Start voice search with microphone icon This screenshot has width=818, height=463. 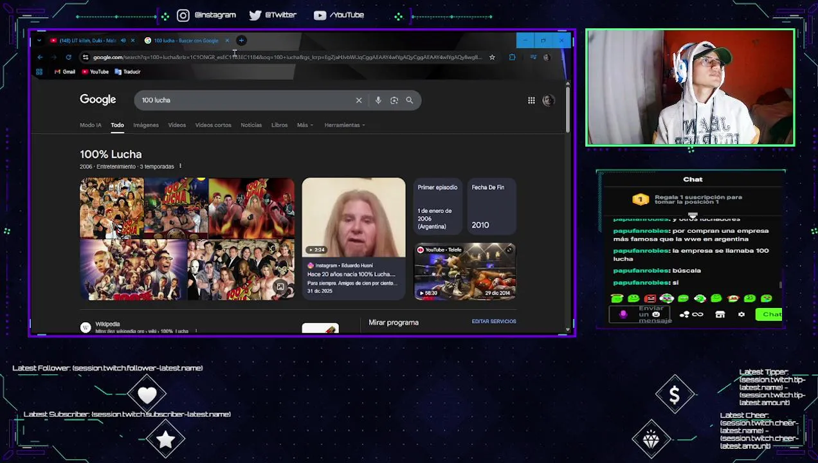pyautogui.click(x=378, y=100)
